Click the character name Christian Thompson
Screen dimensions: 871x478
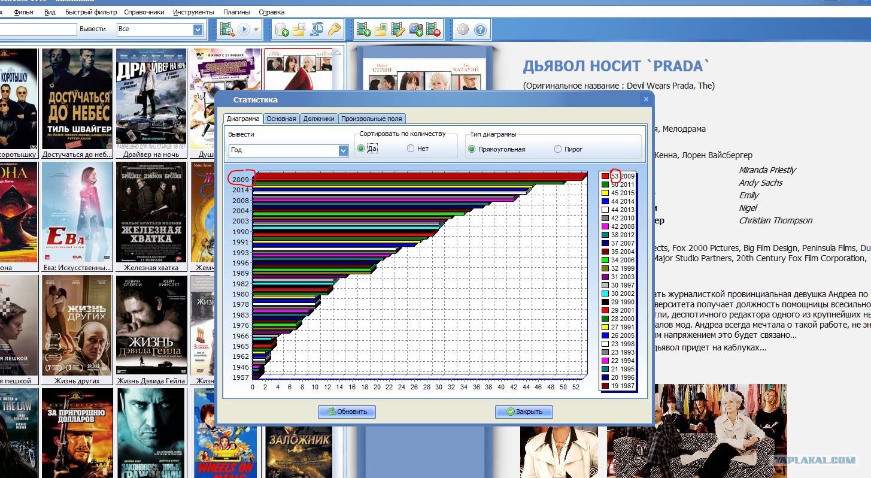(x=776, y=220)
